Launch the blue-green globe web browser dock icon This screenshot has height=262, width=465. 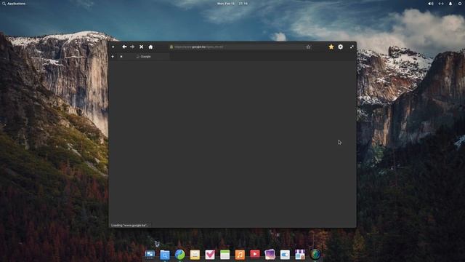tap(179, 255)
